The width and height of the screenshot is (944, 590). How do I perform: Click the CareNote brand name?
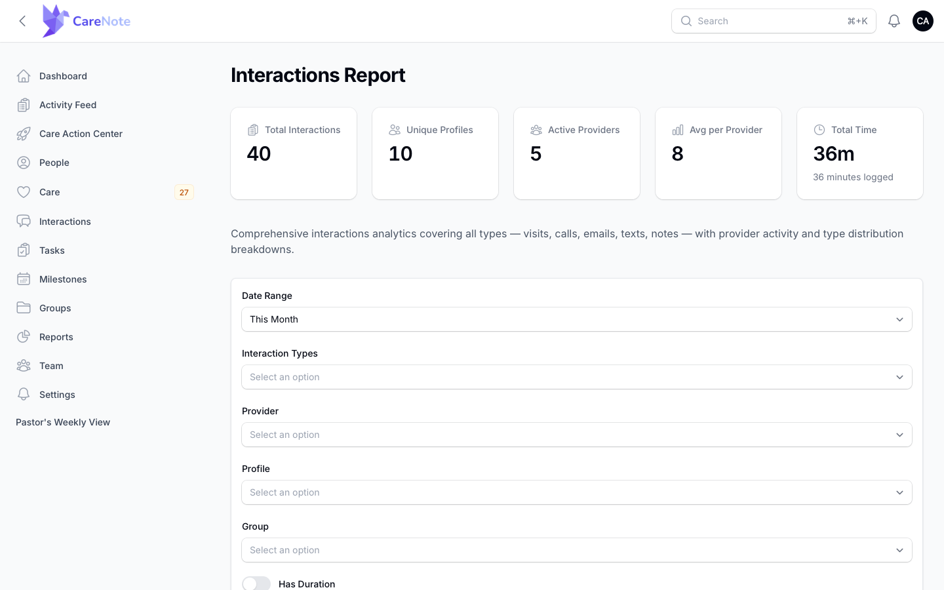tap(102, 21)
